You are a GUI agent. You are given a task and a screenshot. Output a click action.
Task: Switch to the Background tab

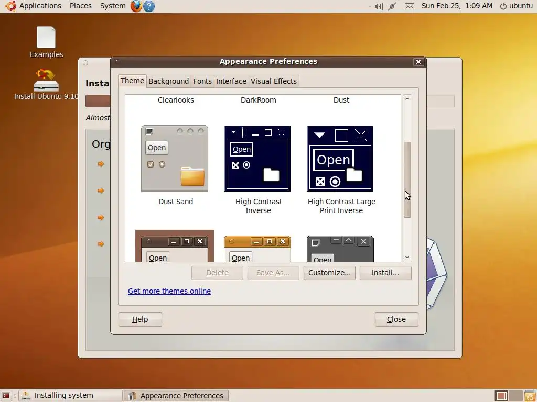point(168,81)
